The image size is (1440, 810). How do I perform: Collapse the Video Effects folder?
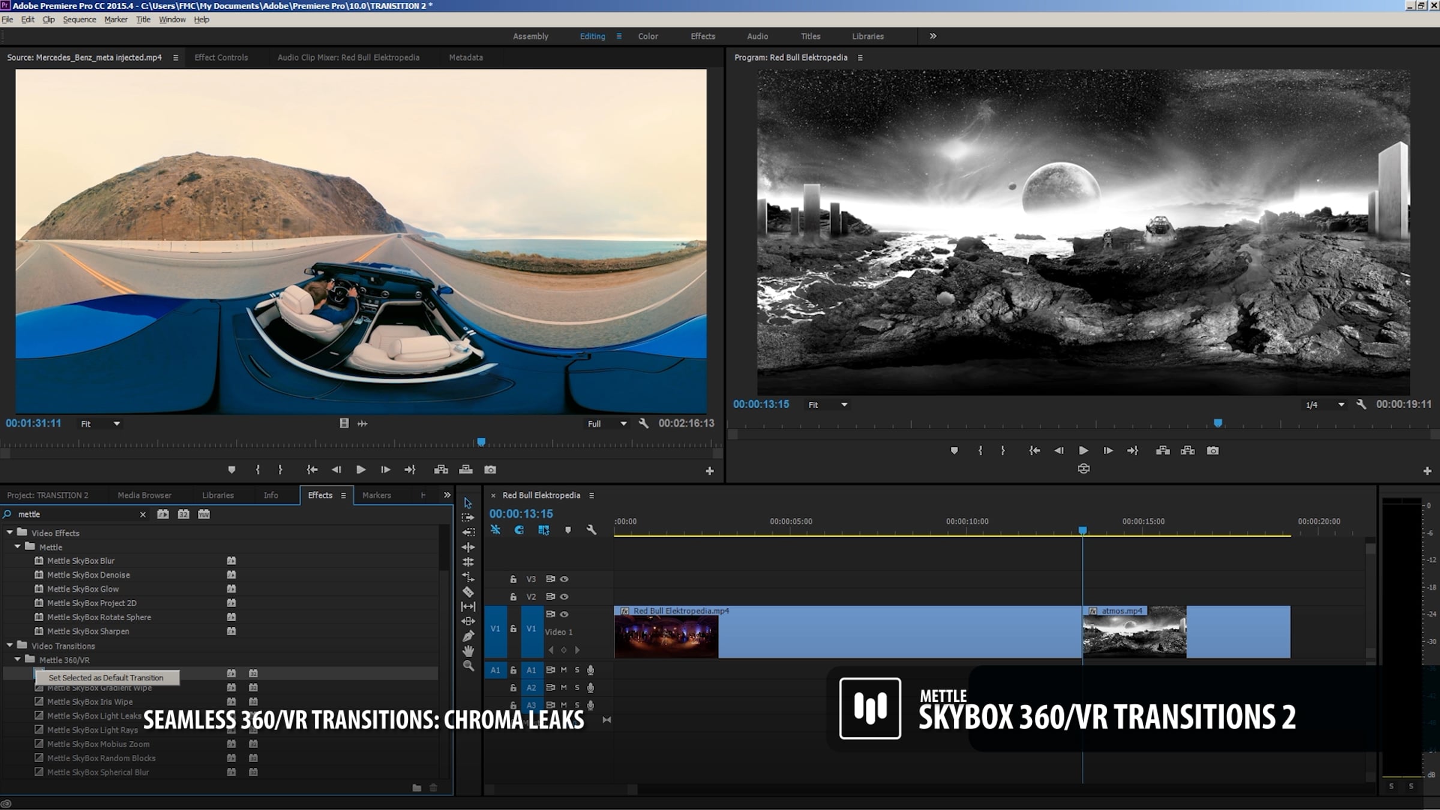tap(10, 532)
